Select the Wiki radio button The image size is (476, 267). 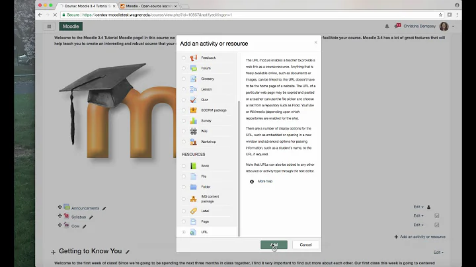point(184,132)
